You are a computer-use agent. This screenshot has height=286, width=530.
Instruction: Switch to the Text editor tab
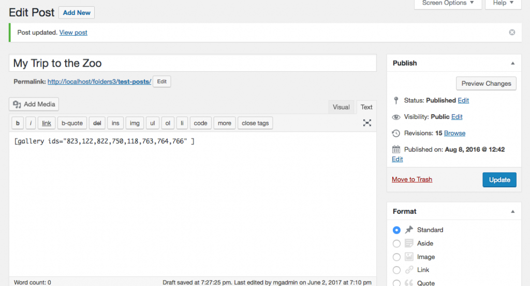coord(366,107)
